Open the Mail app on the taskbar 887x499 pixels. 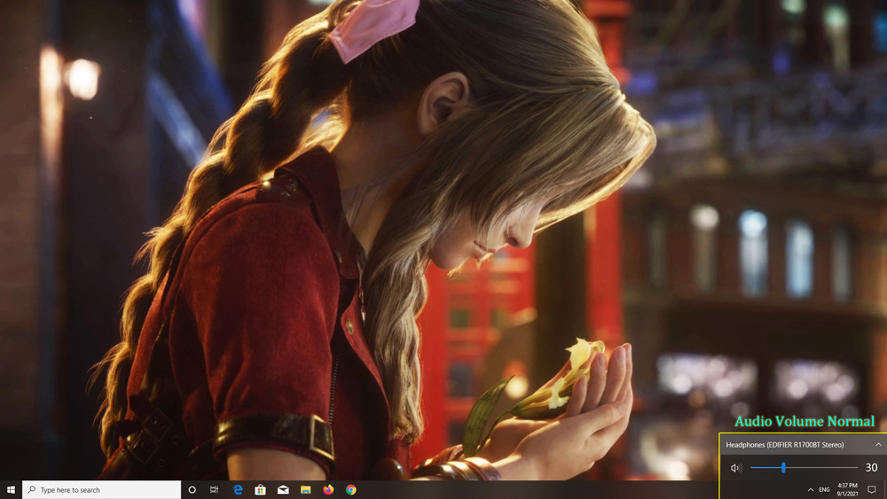click(283, 490)
